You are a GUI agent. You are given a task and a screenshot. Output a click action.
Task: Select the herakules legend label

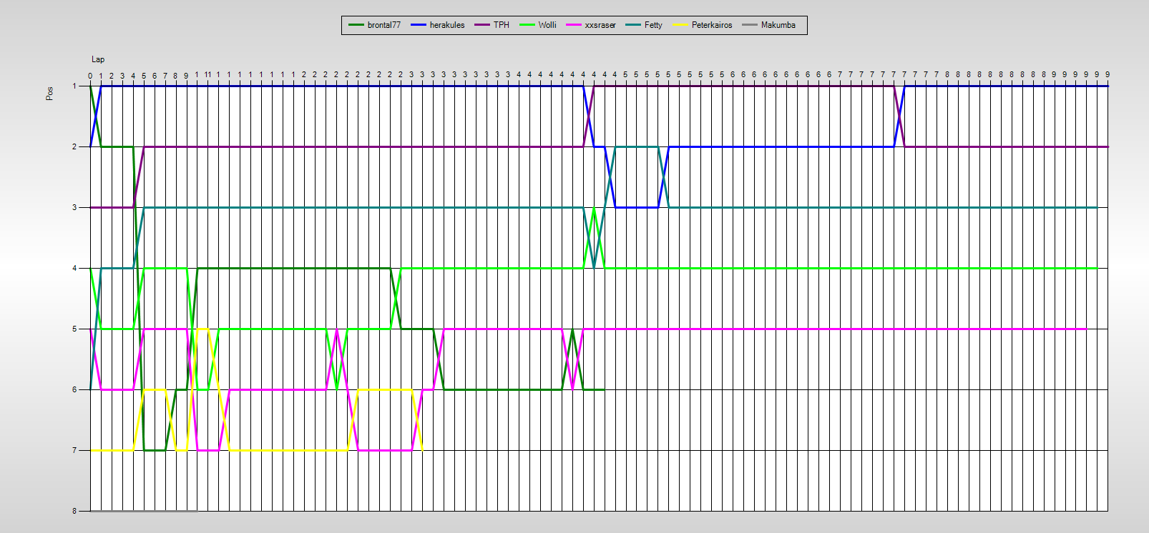point(447,25)
